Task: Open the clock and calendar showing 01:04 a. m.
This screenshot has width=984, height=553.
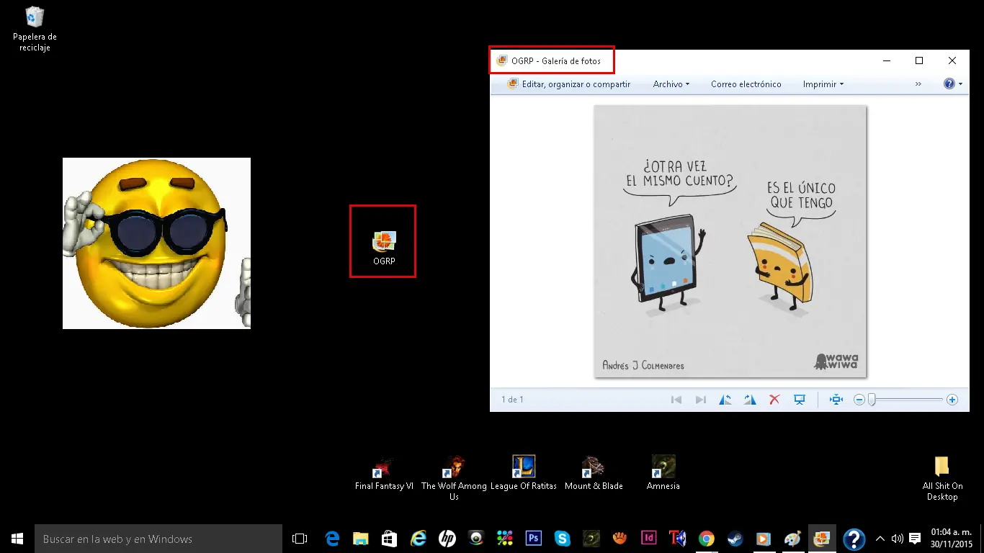Action: tap(952, 539)
